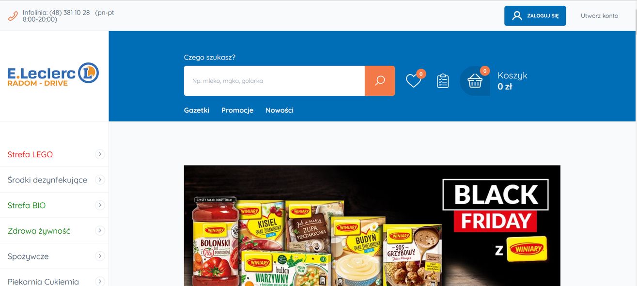This screenshot has width=637, height=286.
Task: Open the favorites heart icon
Action: tap(414, 80)
